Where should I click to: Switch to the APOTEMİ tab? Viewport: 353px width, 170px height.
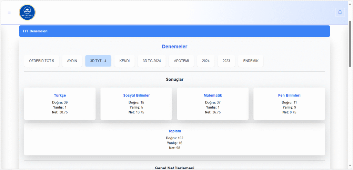point(181,61)
